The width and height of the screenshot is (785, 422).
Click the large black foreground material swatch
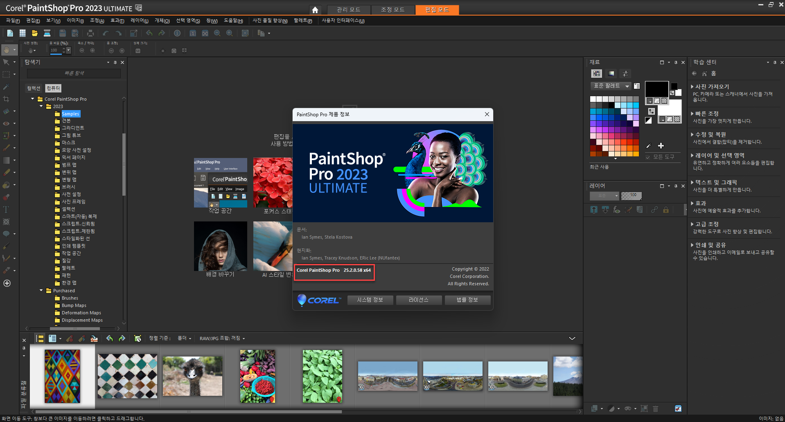point(656,89)
